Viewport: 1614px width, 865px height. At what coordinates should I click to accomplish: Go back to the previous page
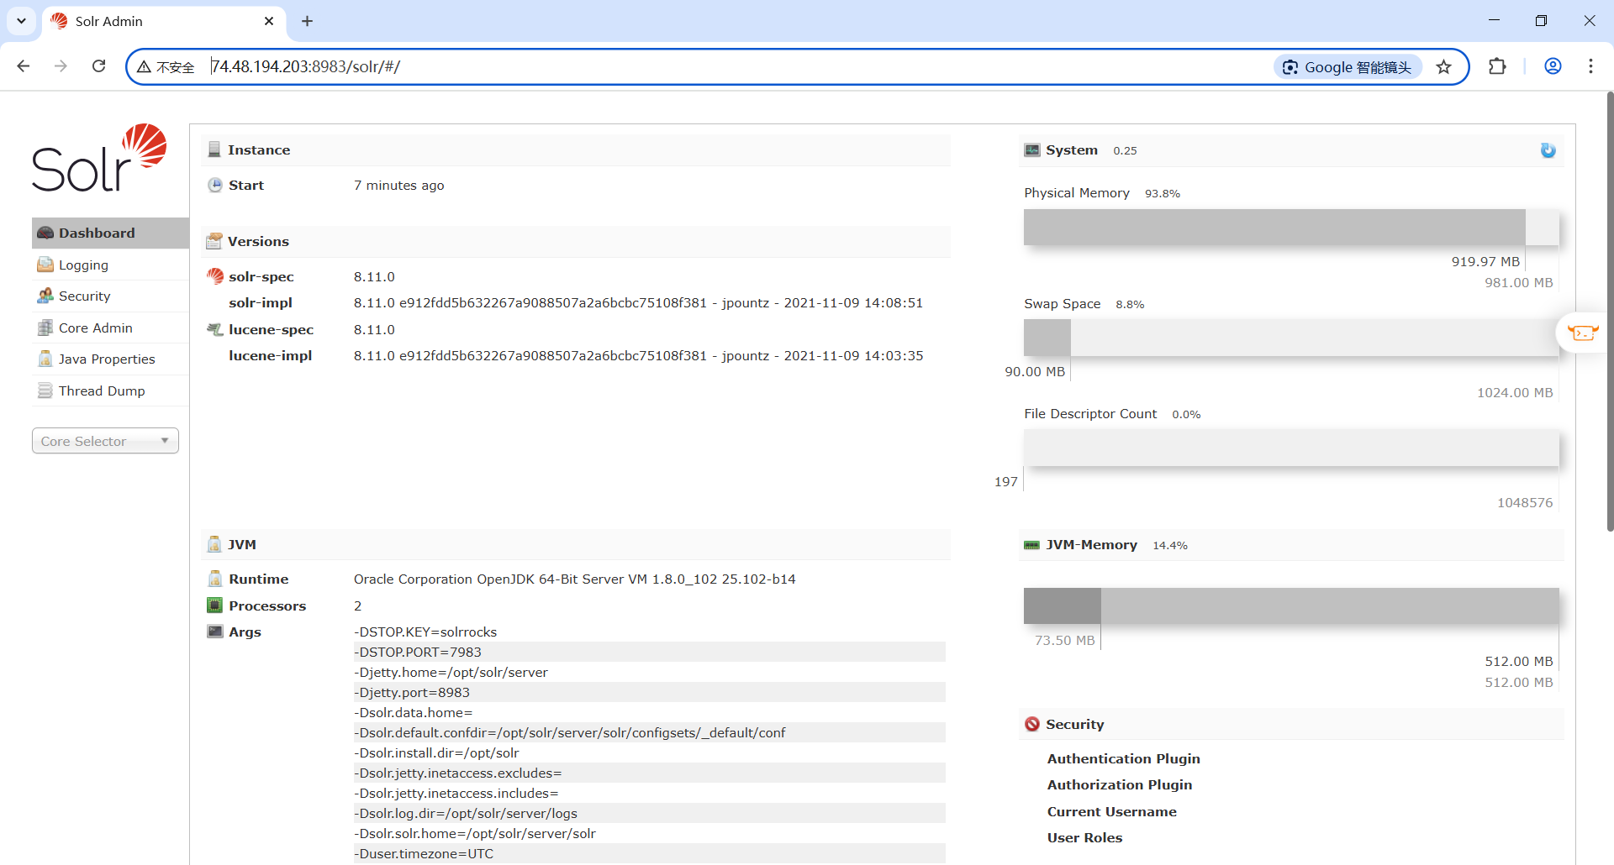pyautogui.click(x=24, y=66)
